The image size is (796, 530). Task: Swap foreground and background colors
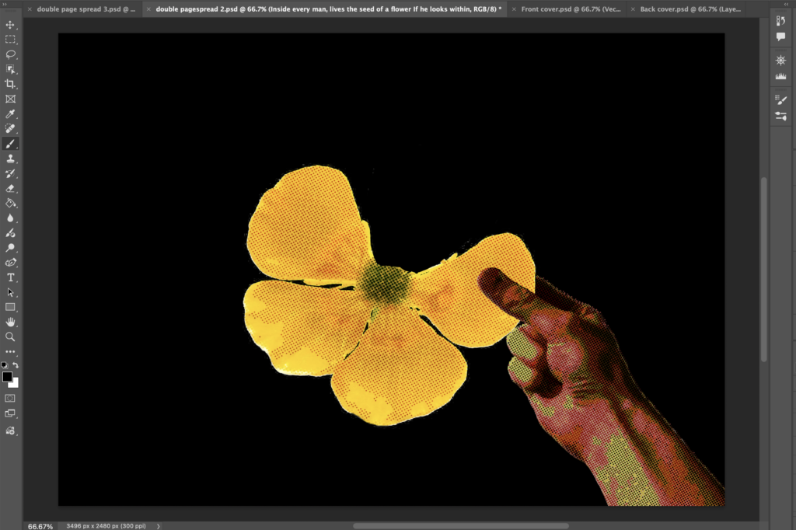16,365
